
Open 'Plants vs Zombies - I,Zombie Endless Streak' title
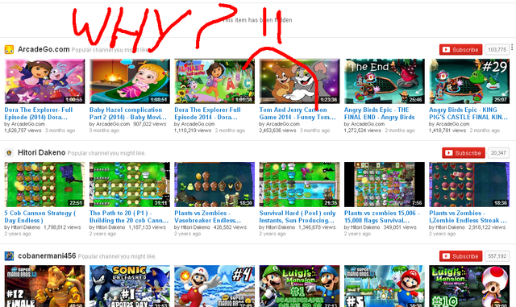(468, 217)
